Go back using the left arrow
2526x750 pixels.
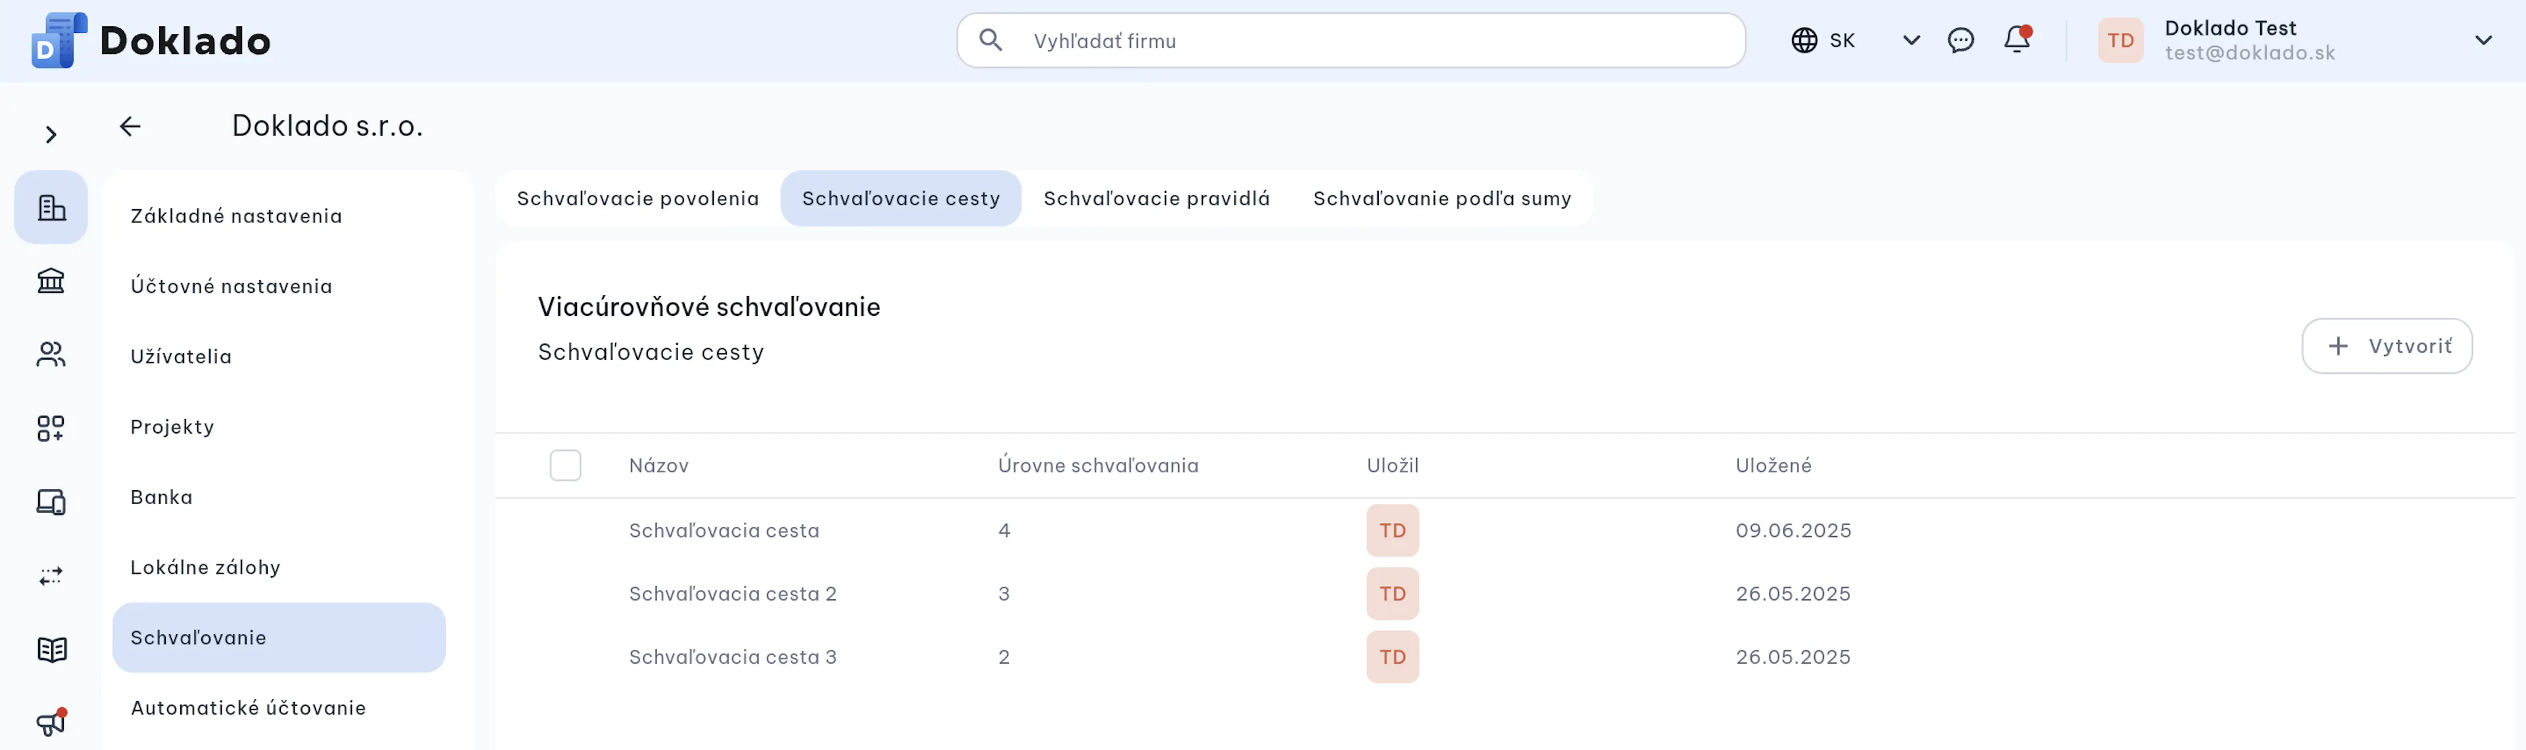pos(130,126)
